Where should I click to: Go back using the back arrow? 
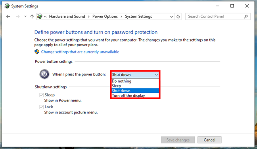point(8,17)
